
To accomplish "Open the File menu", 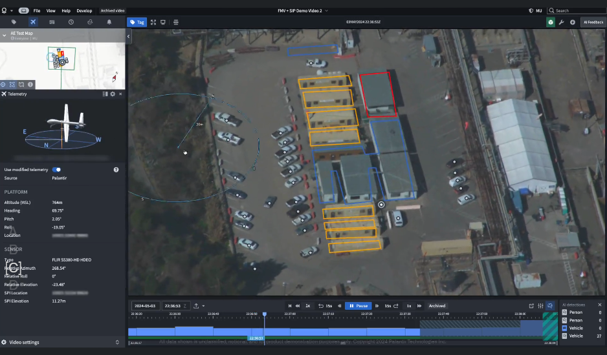I will pyautogui.click(x=37, y=11).
